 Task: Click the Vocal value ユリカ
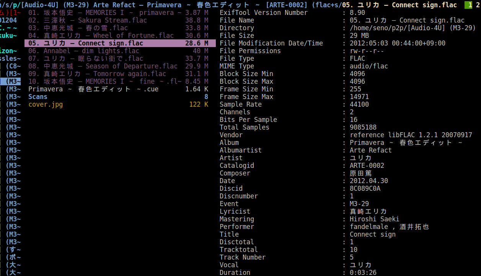[361, 265]
